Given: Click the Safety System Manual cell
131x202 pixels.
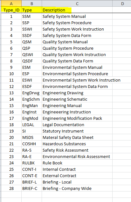Looking at the screenshot, I should (77, 16).
